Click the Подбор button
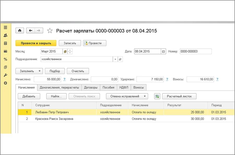The image size is (235, 155). (55, 71)
